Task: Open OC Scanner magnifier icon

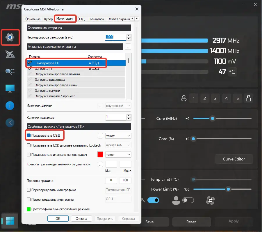Action: tap(10, 72)
